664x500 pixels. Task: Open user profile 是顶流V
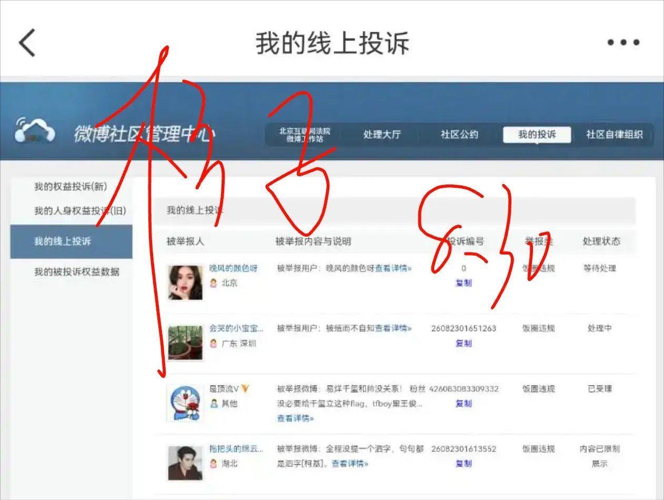224,389
